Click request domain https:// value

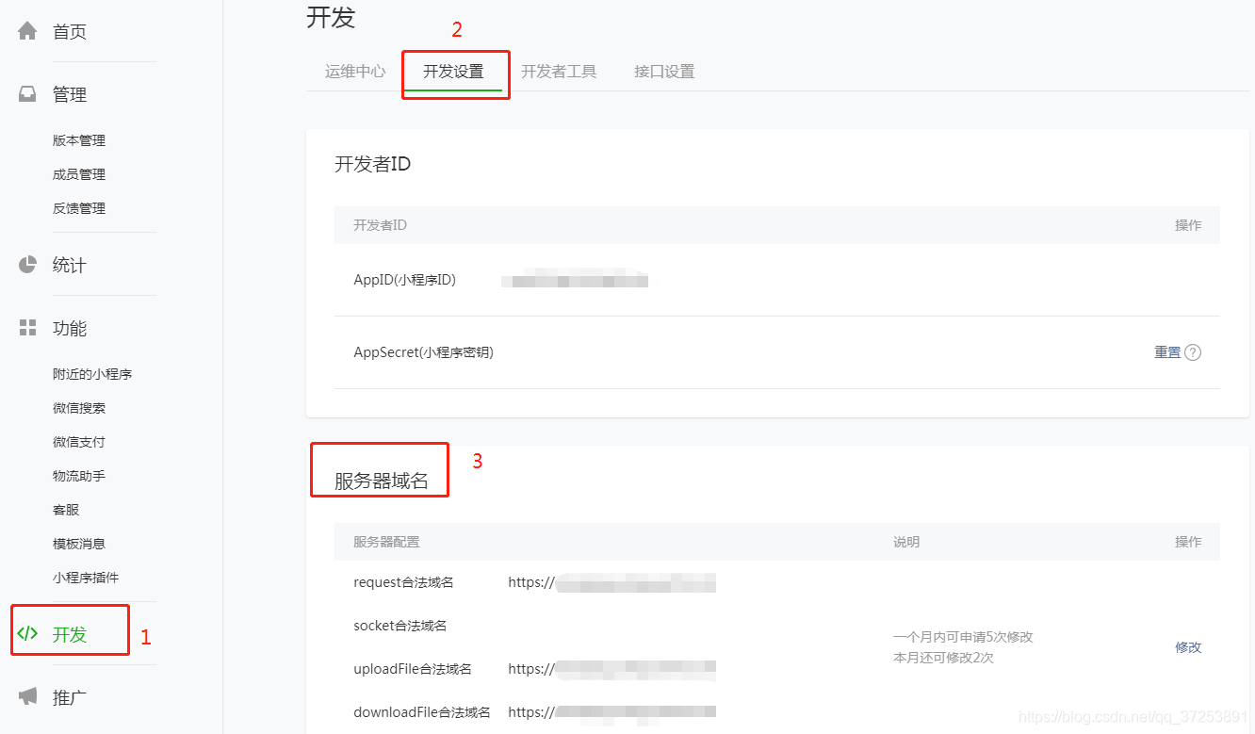pos(611,582)
